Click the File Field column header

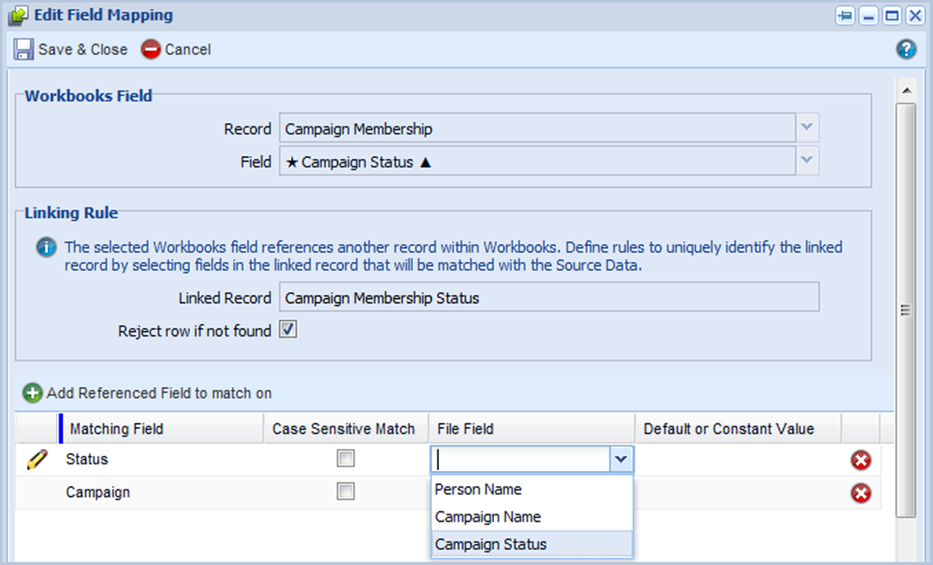coord(531,428)
